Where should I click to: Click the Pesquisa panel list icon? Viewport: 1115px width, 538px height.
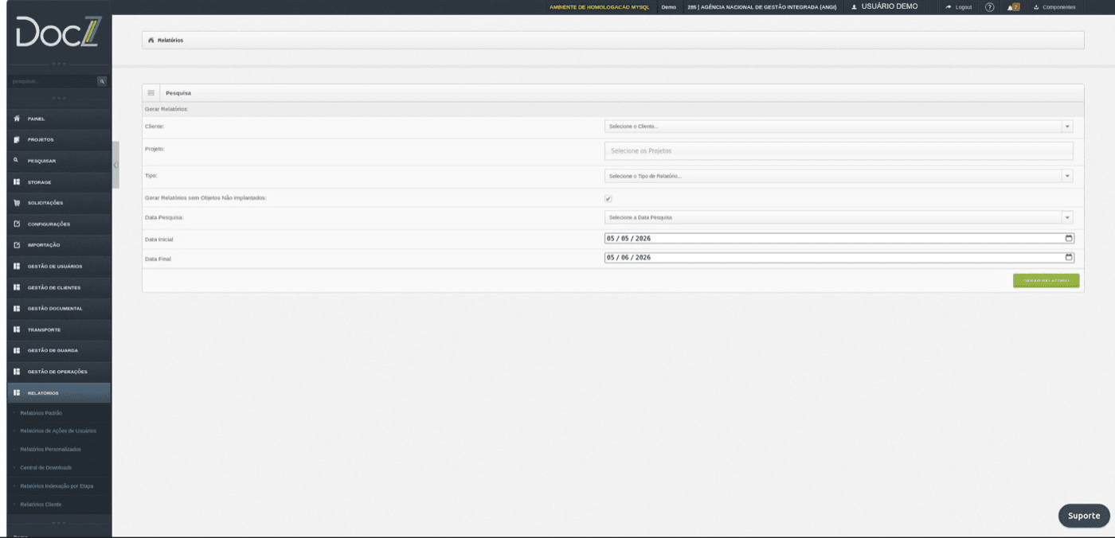(x=151, y=93)
